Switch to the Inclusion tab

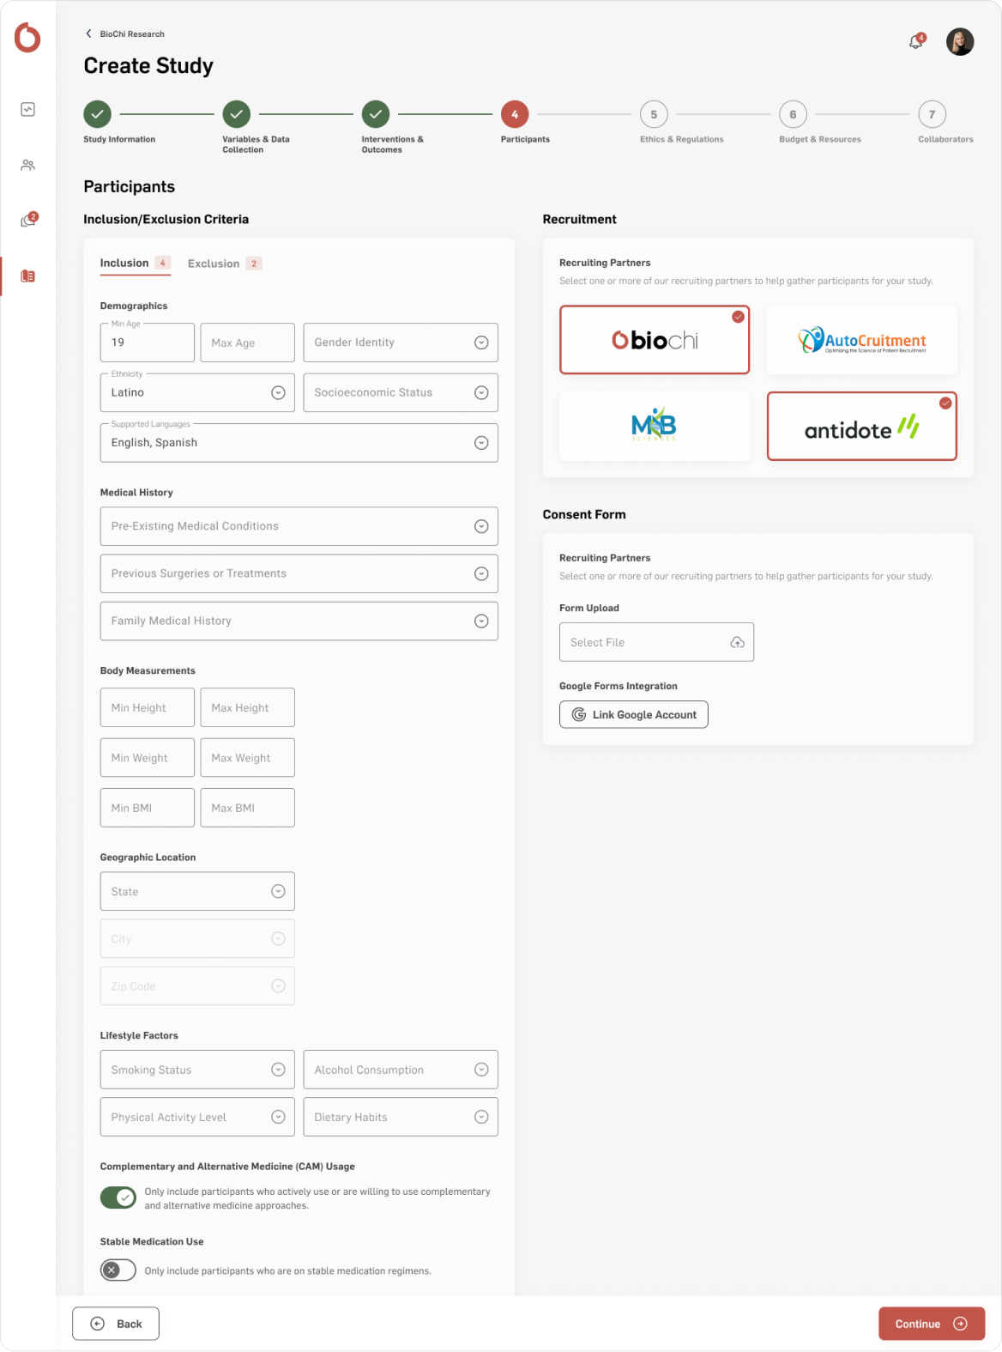click(x=136, y=264)
